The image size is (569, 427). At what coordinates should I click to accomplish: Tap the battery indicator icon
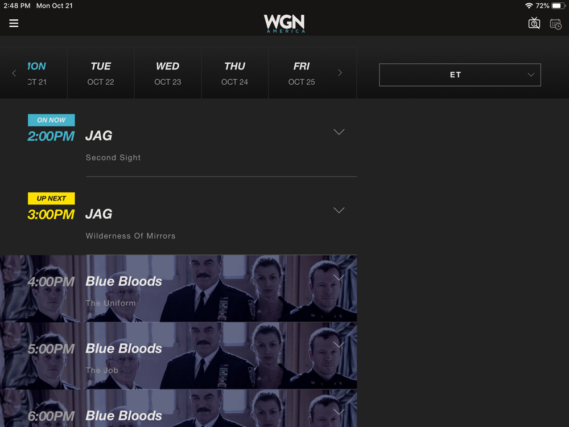(x=558, y=6)
